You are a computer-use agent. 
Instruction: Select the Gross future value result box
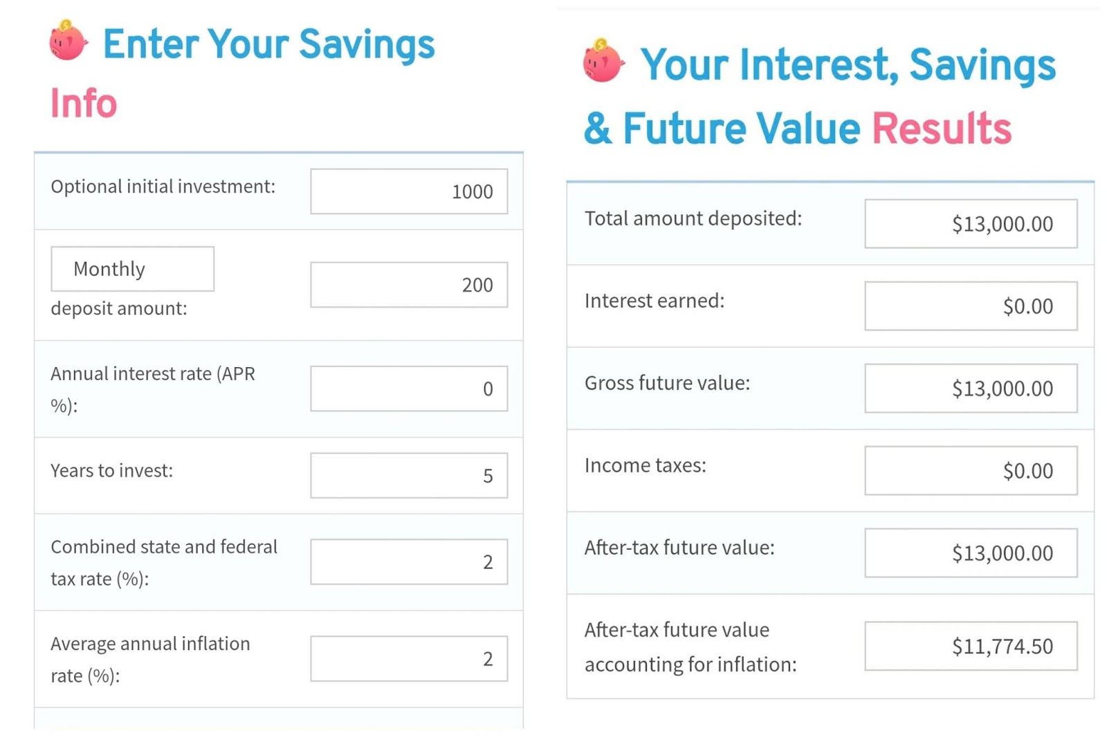coord(970,389)
